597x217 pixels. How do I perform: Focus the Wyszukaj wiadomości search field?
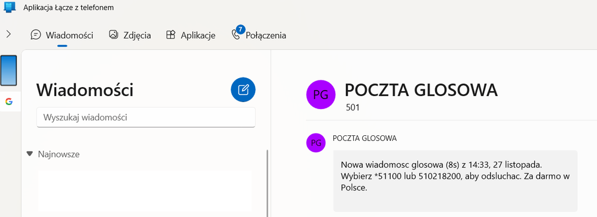(x=146, y=117)
